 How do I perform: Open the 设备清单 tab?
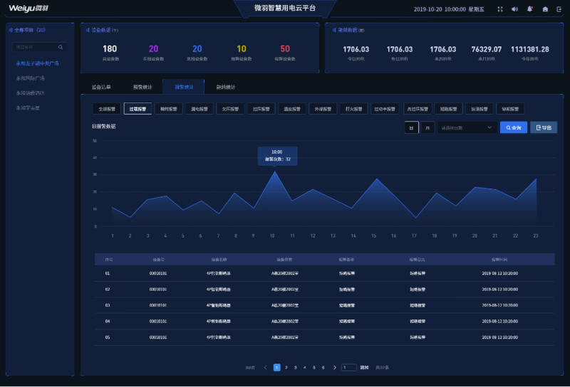(x=101, y=87)
